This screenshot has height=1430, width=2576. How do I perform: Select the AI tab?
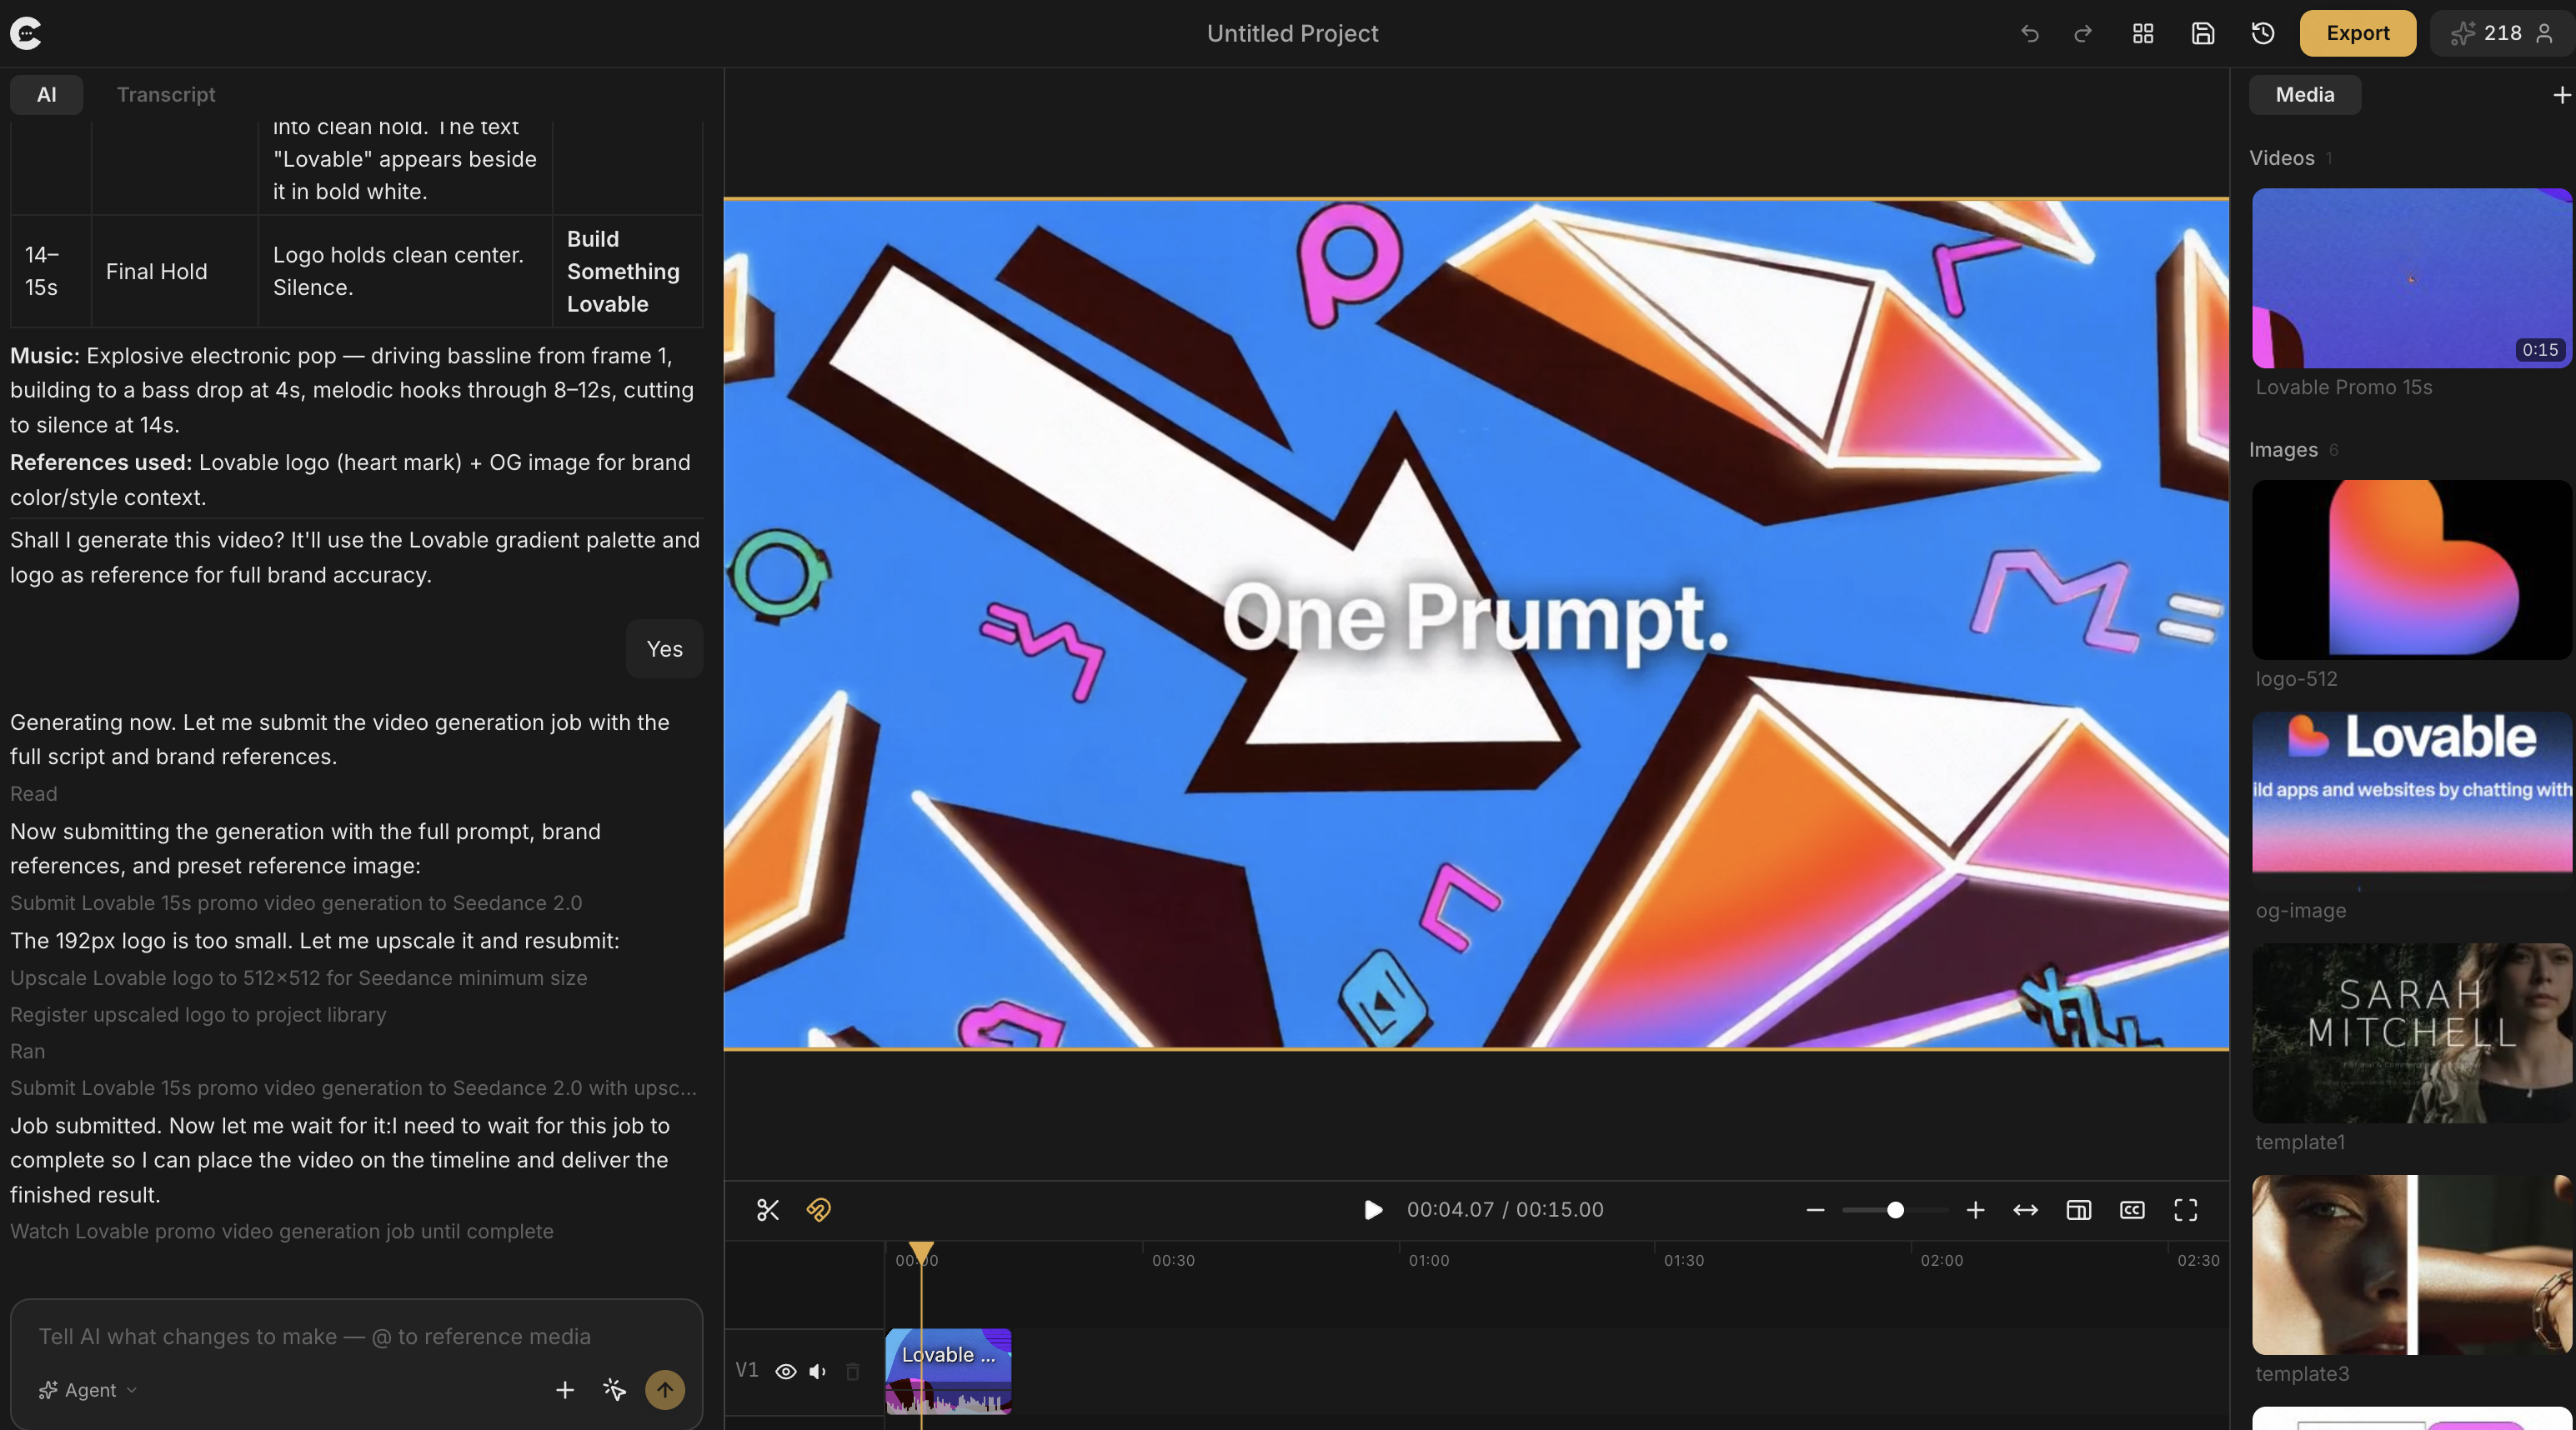(x=46, y=94)
